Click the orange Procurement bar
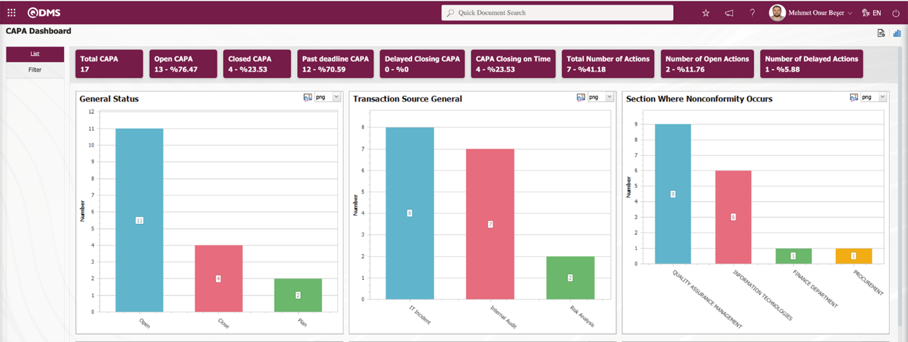Viewport: 908px width, 342px height. (x=853, y=256)
